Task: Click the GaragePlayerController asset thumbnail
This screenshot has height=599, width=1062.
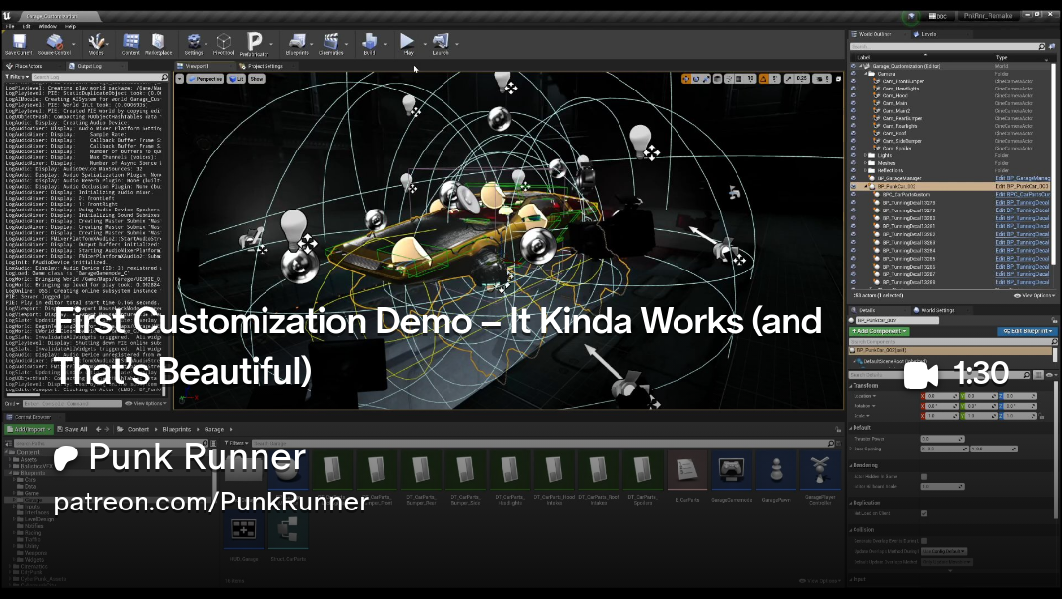Action: click(820, 469)
